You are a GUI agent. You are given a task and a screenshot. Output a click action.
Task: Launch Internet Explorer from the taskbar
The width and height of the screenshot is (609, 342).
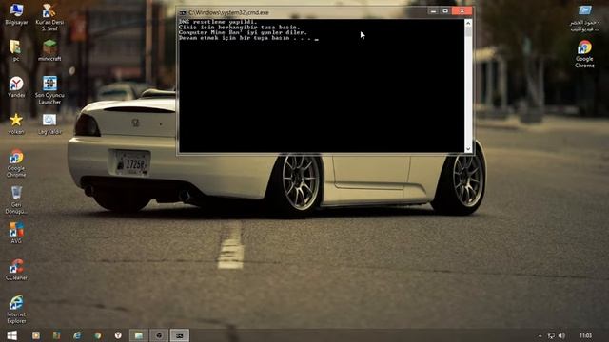pos(77,335)
